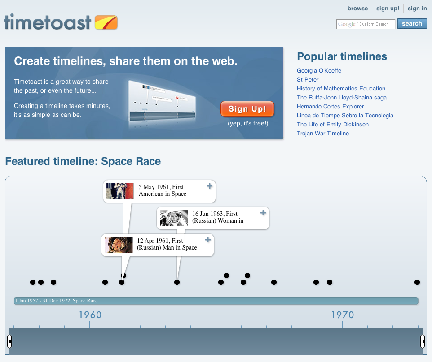Open the sign in menu item

point(417,8)
